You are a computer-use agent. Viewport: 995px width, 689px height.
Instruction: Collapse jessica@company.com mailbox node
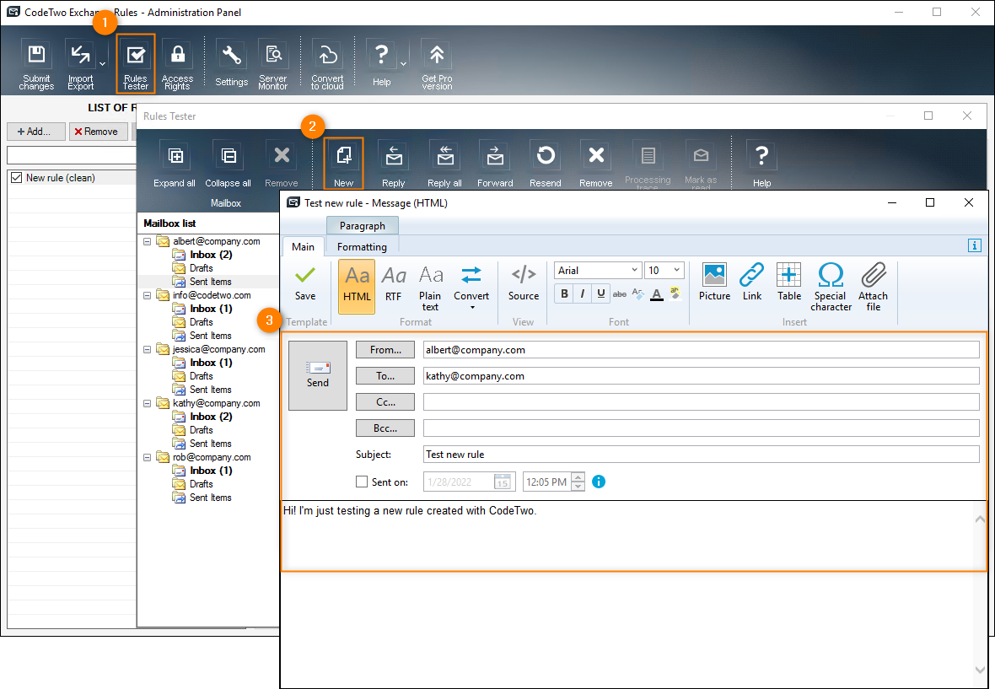click(x=148, y=349)
